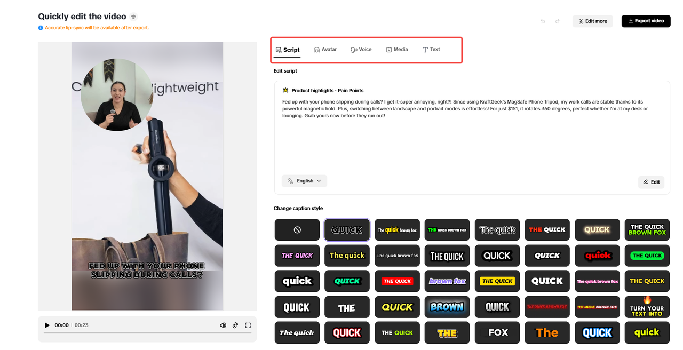This screenshot has width=683, height=350.
Task: Select the purple-outlined QUICK caption style
Action: click(x=347, y=229)
